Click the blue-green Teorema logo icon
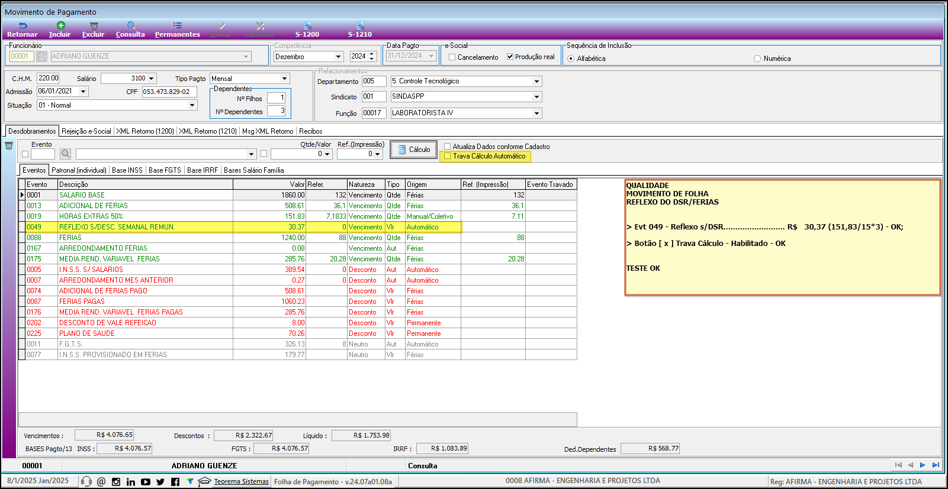This screenshot has width=948, height=489. [x=190, y=481]
